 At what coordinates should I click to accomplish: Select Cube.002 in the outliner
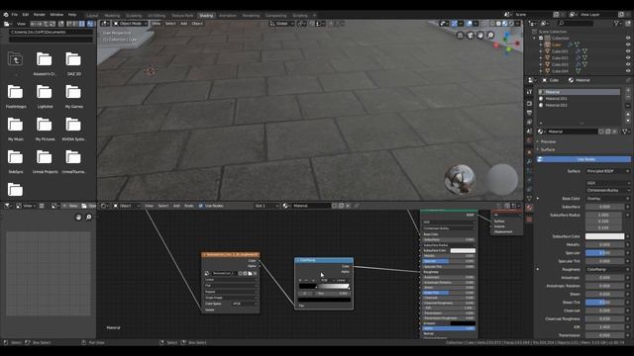coord(560,57)
